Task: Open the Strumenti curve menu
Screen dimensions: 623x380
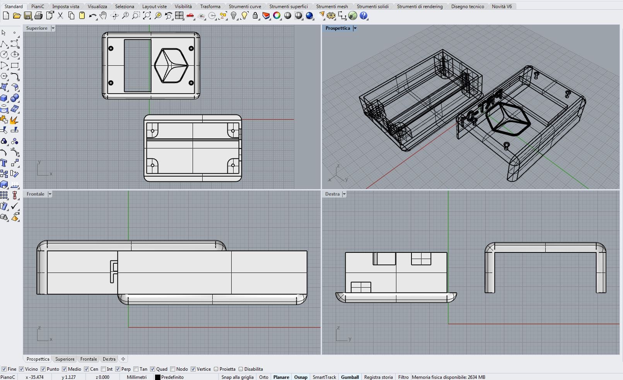Action: coord(245,6)
